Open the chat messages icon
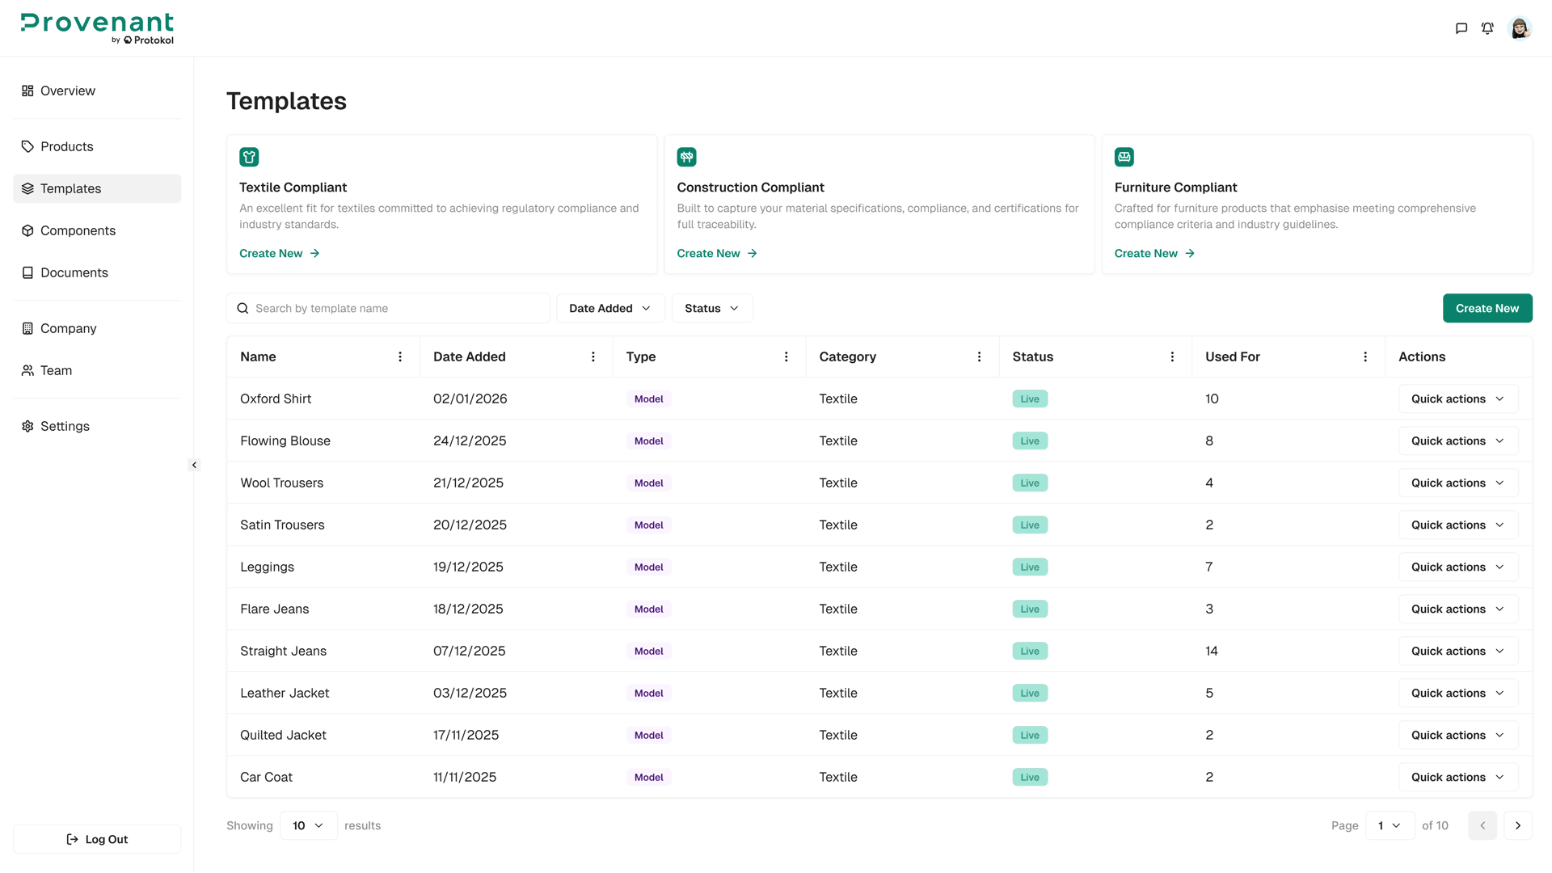Screen dimensions: 1552x873 (x=1461, y=28)
